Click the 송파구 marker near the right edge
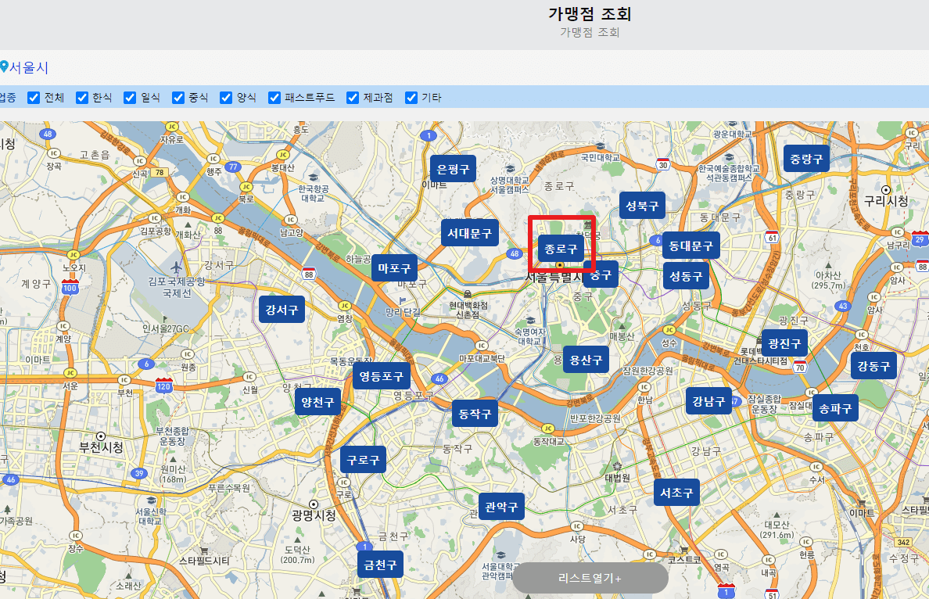The height and width of the screenshot is (599, 929). coord(835,407)
